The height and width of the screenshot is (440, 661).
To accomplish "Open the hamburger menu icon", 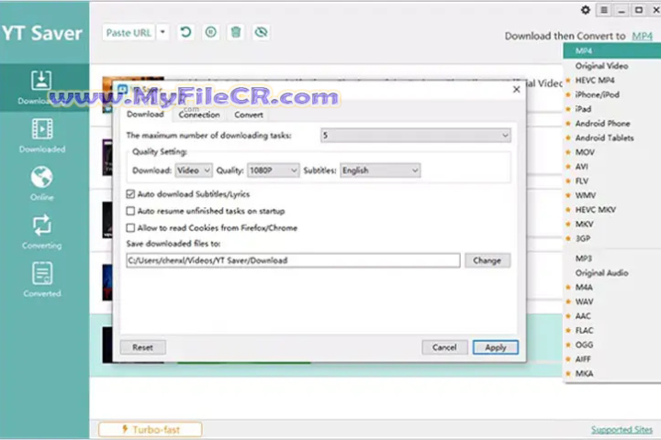I will point(604,10).
